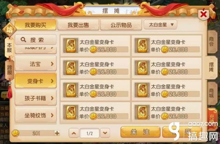Viewport: 220px width, 144px height.
Task: Select card icon with quantity 6 in top row
Action: [142, 45]
